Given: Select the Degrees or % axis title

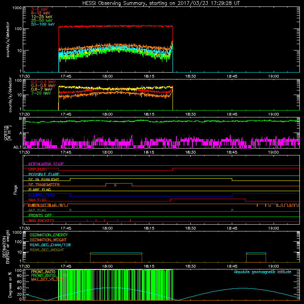Looking at the screenshot, I should pyautogui.click(x=10, y=285).
